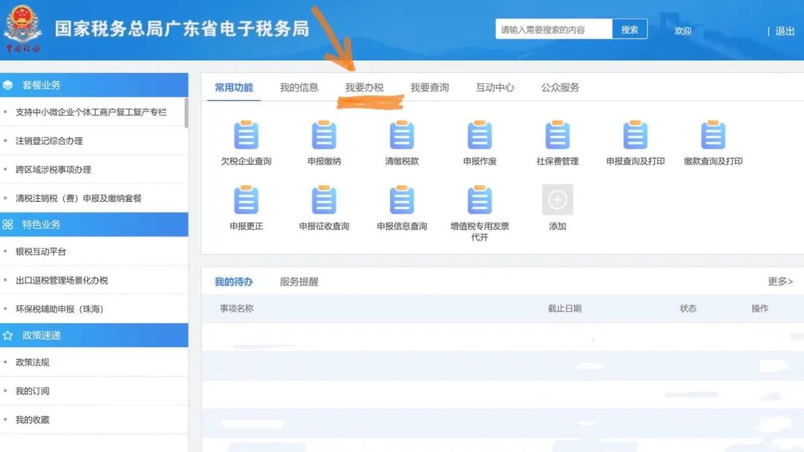Screen dimensions: 804x452
Task: Click the 事项名称 column header
Action: pos(237,308)
